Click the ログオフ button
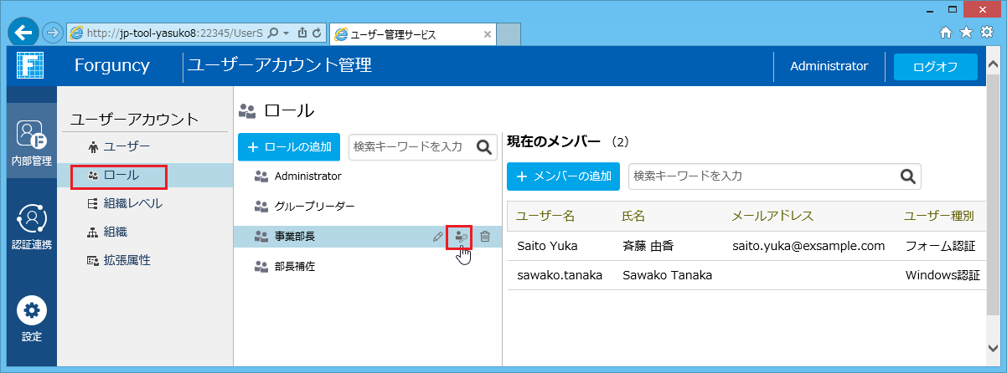 (936, 67)
